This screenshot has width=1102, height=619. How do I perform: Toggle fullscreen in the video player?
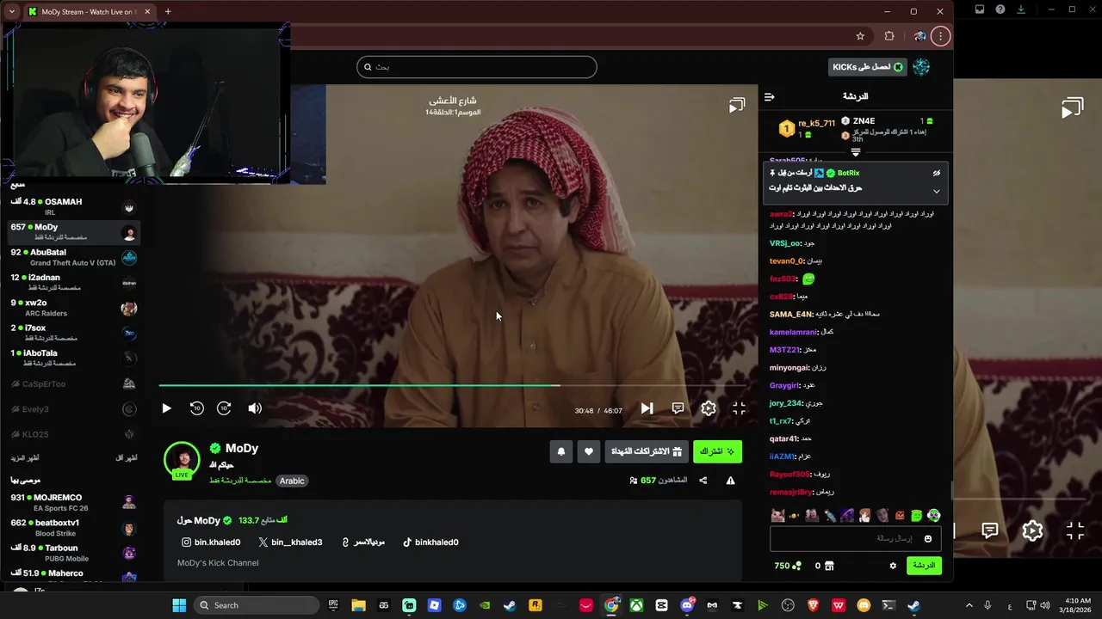[739, 408]
